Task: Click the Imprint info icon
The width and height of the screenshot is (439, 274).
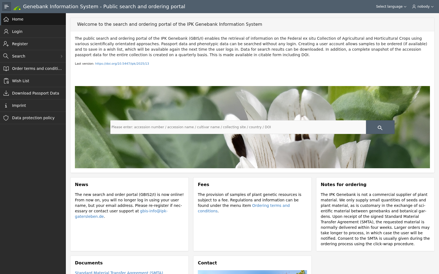Action: tap(6, 105)
